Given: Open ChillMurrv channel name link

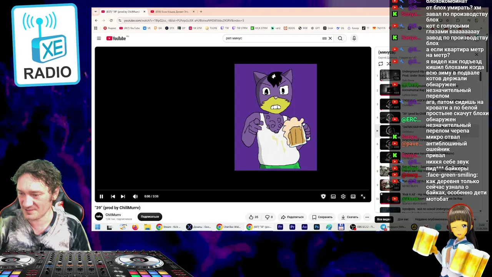Looking at the screenshot, I should point(113,215).
